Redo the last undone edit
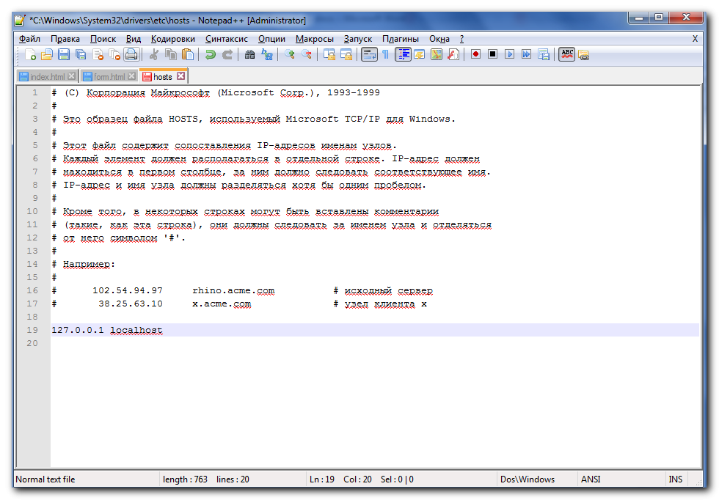Screen dimensions: 719x500 tap(227, 54)
